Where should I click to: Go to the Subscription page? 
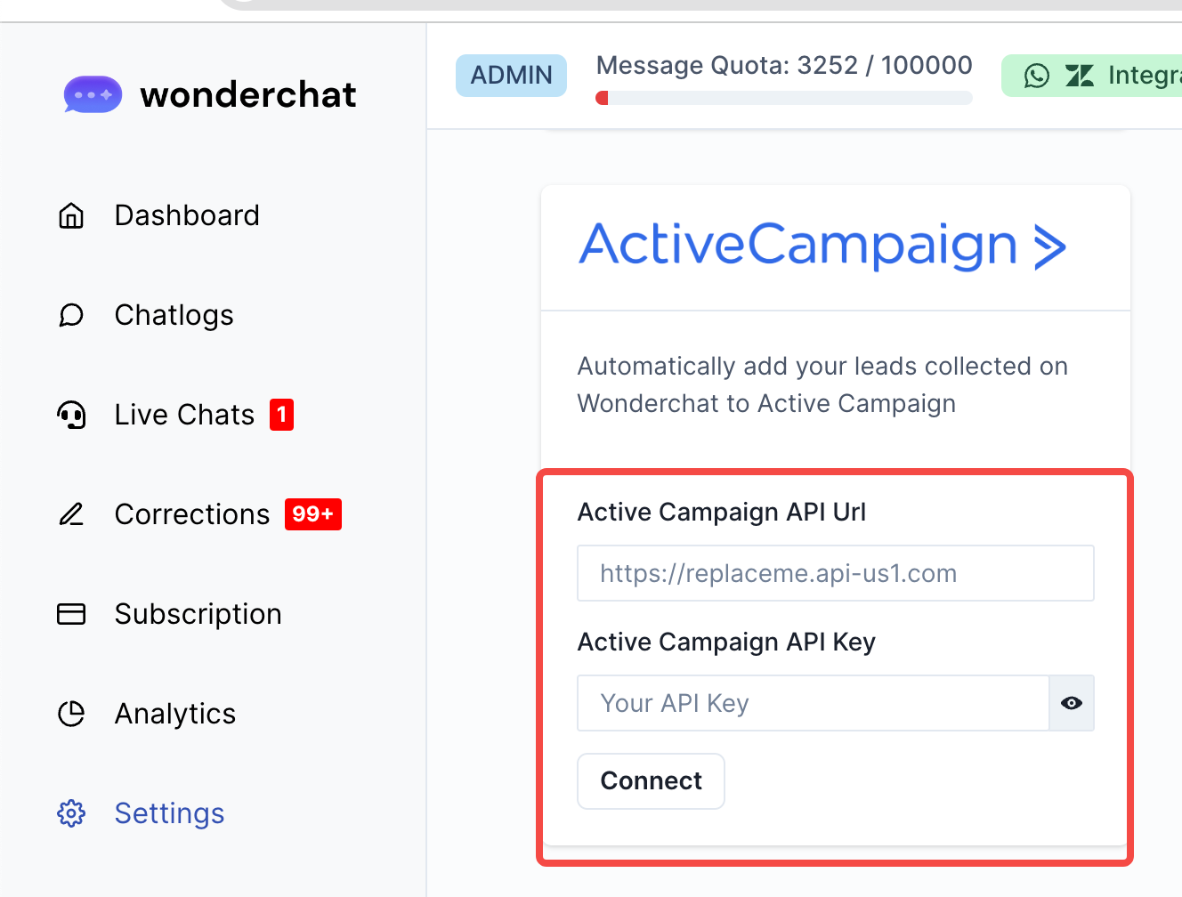[198, 614]
